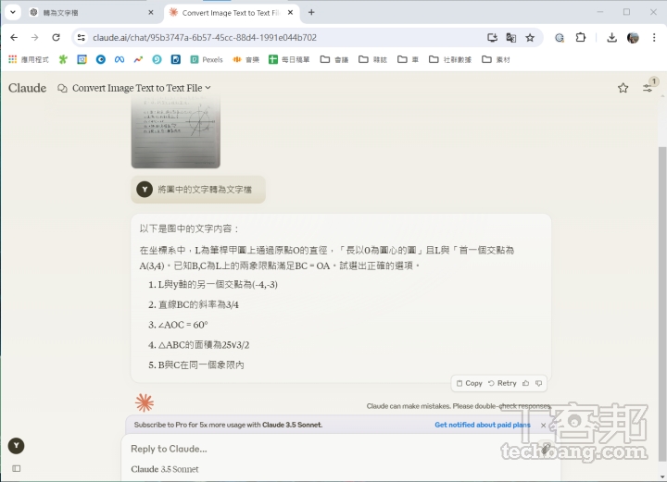This screenshot has width=667, height=482.
Task: Open the Chrome profile avatar
Action: (x=633, y=37)
